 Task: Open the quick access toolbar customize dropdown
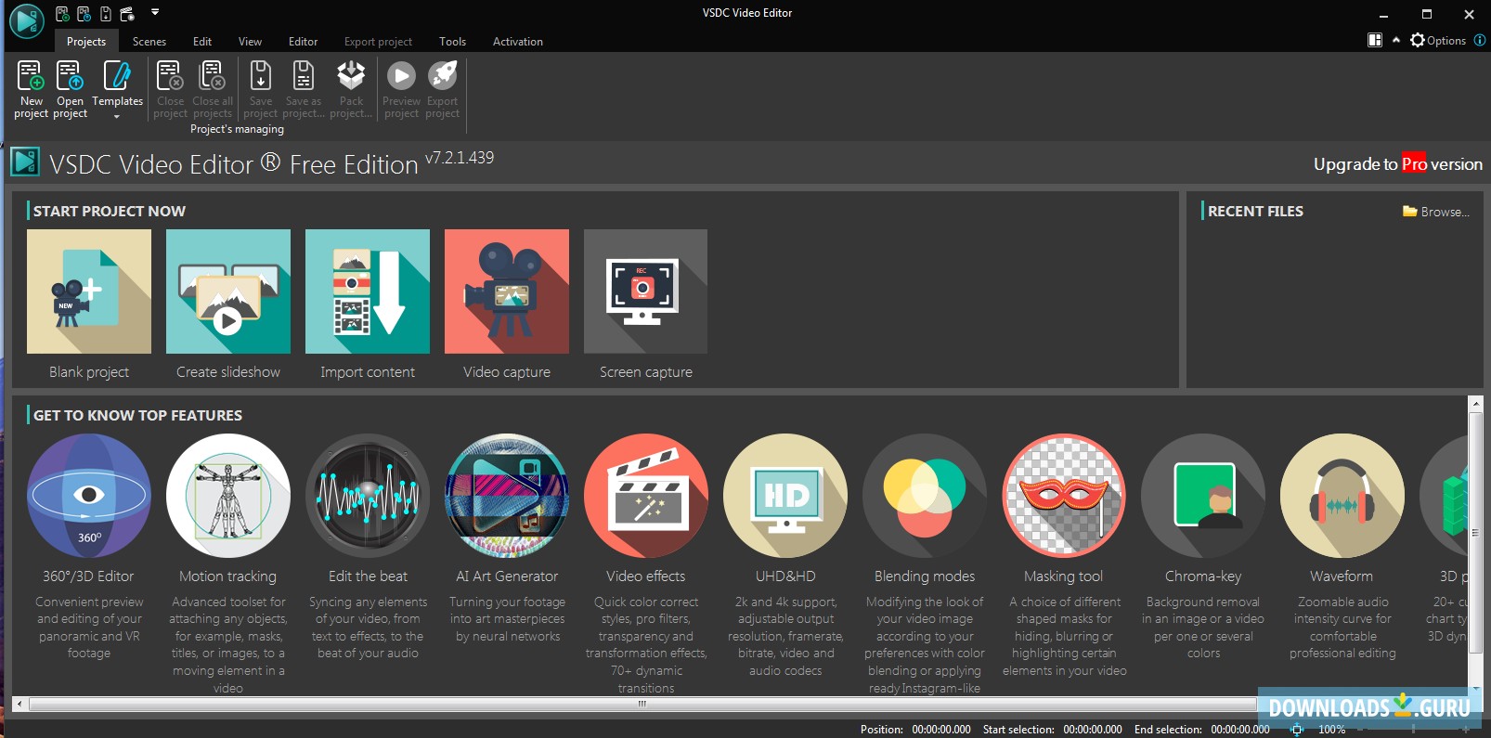pyautogui.click(x=155, y=13)
